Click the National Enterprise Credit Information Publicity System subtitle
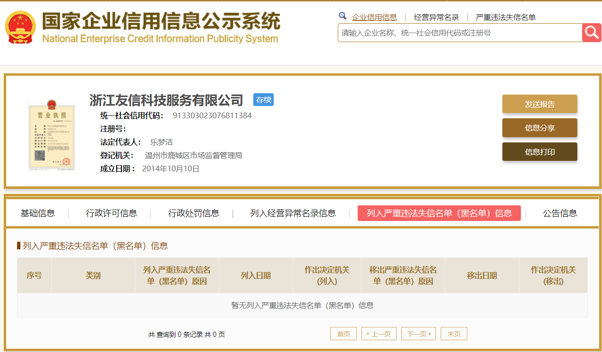 click(160, 39)
